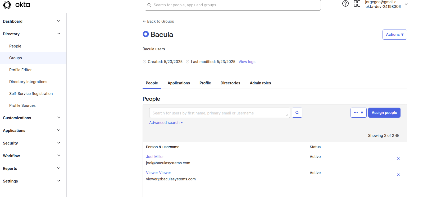Open the View logs link
Screen dimensions: 432x197
[247, 62]
